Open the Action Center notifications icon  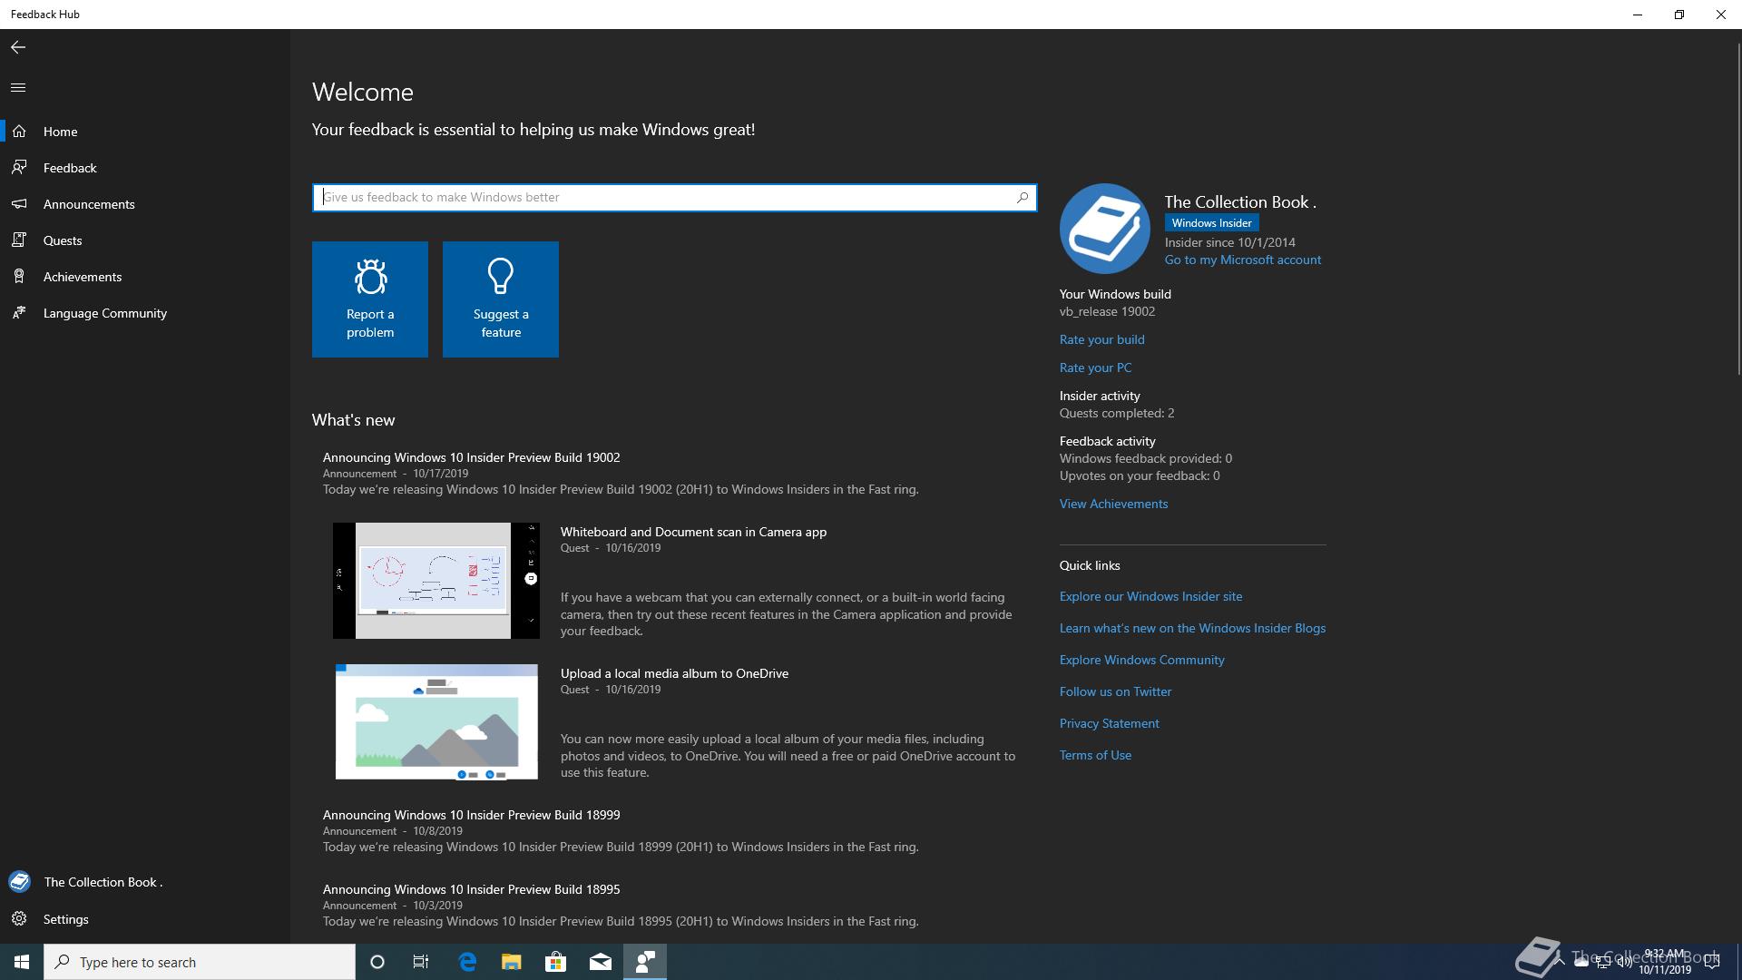[x=1712, y=962]
